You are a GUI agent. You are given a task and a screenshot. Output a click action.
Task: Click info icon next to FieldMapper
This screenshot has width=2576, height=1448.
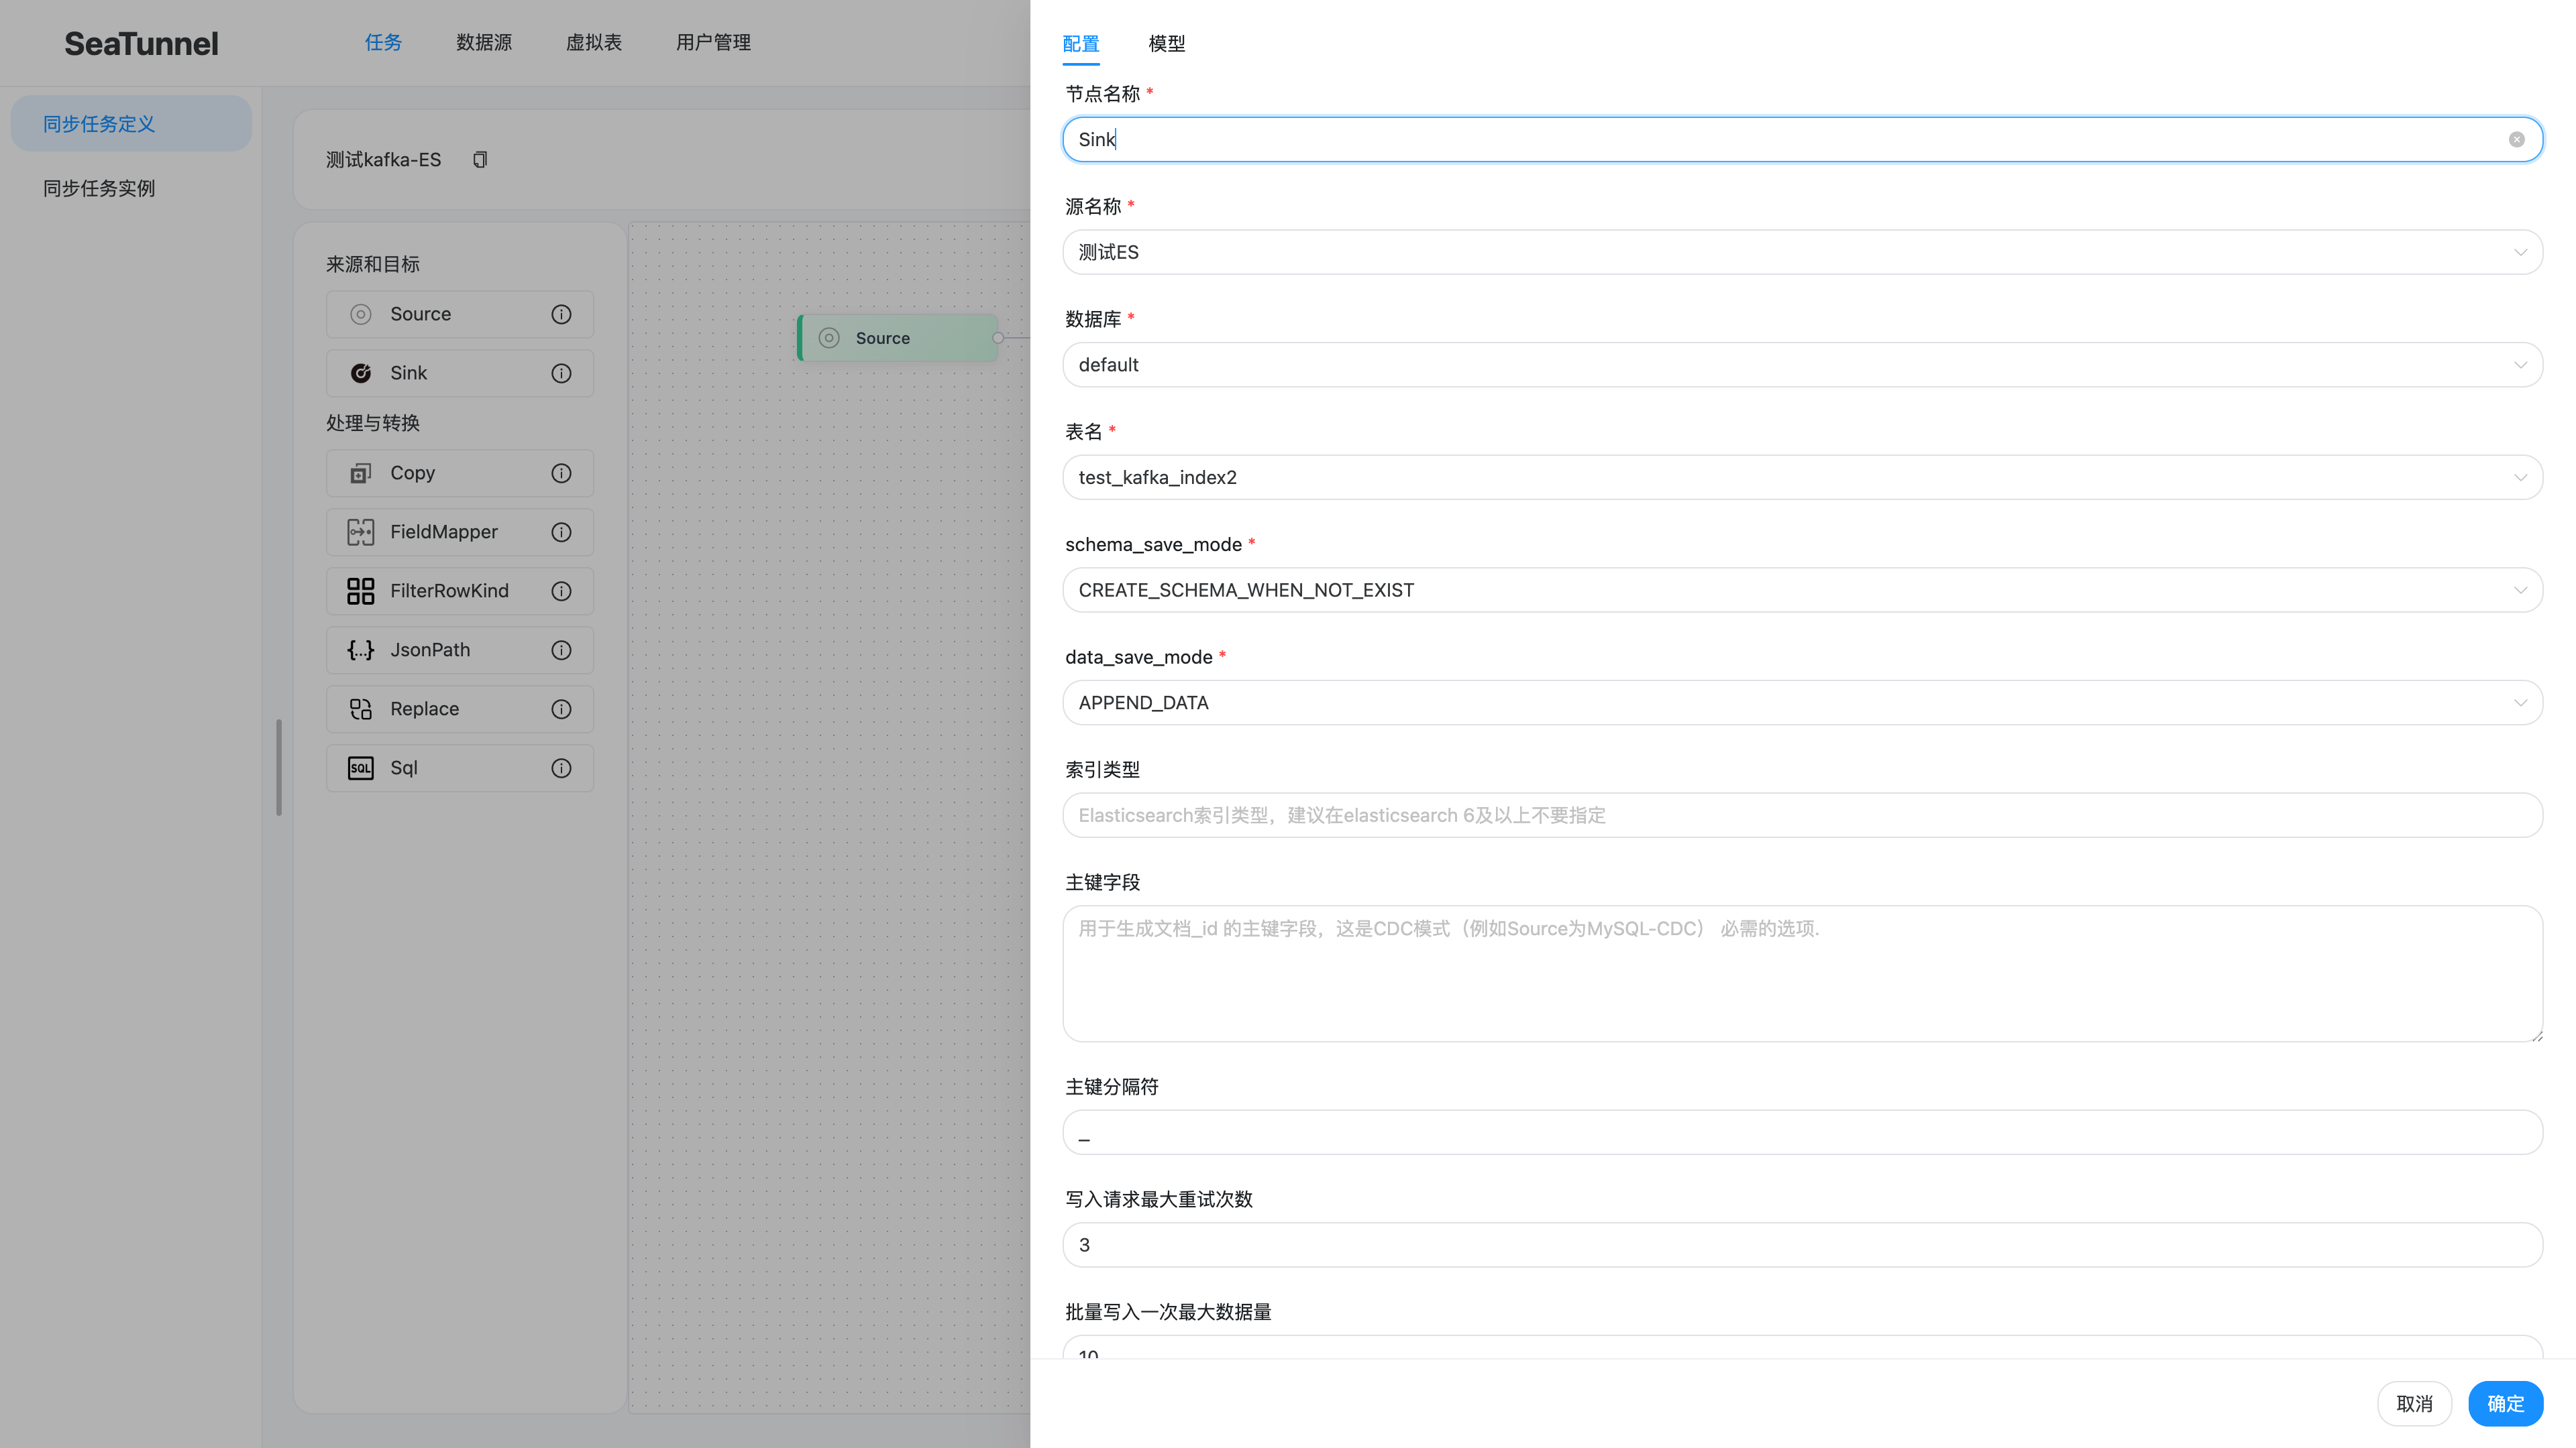561,532
